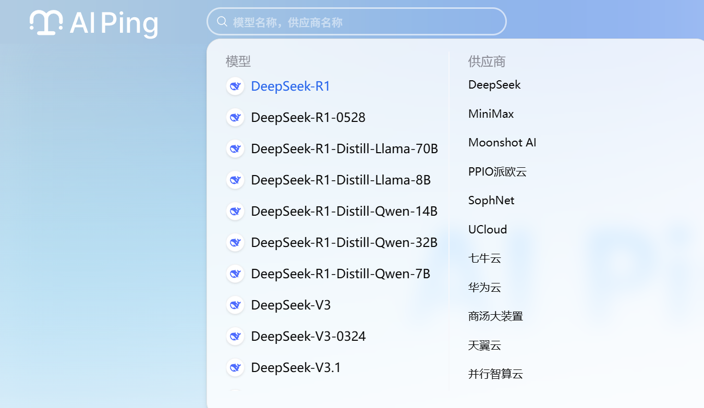The height and width of the screenshot is (408, 704).
Task: Choose the UCloud provider
Action: 488,229
